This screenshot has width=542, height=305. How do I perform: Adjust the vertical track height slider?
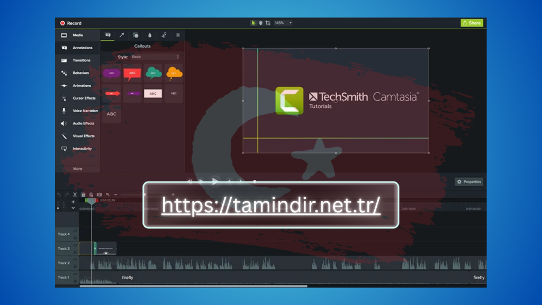pos(58,205)
